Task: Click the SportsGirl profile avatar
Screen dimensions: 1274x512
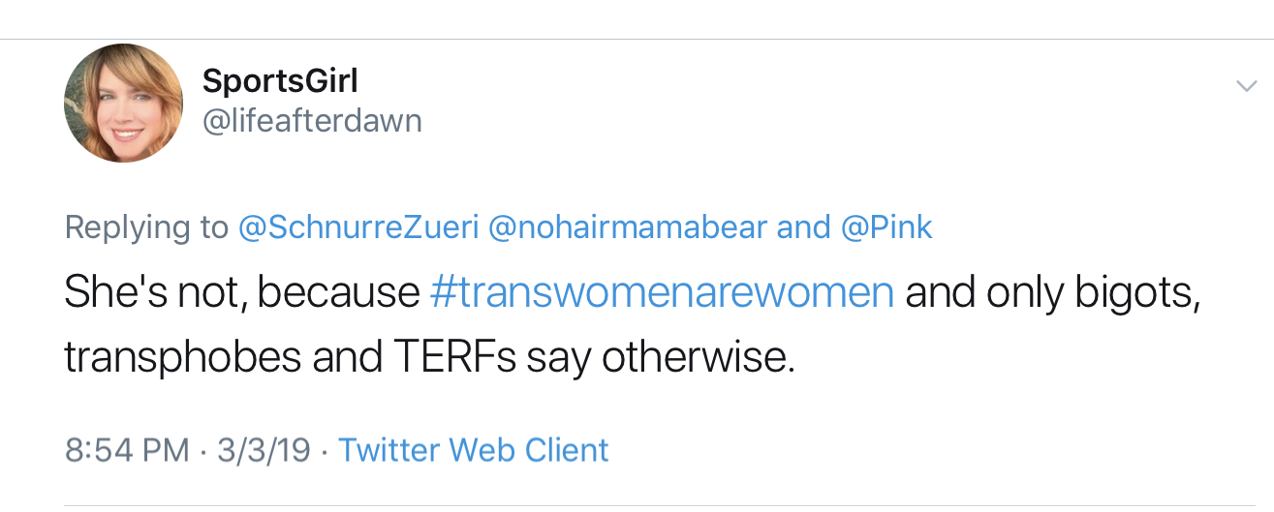Action: (x=123, y=103)
